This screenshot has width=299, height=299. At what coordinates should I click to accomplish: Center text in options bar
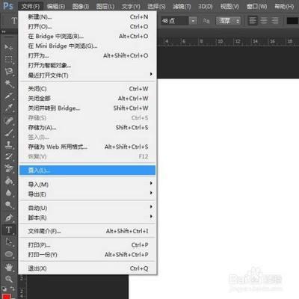264,21
